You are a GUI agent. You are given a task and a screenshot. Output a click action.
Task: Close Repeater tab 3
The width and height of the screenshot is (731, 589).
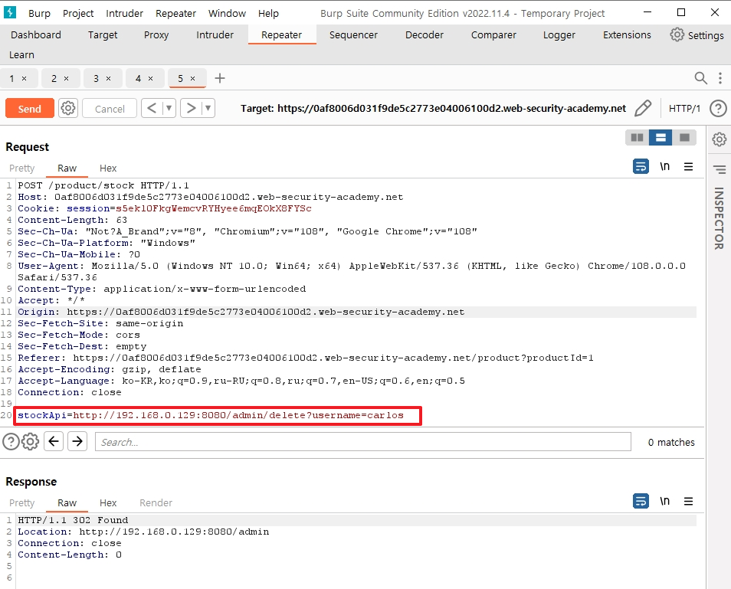pyautogui.click(x=108, y=79)
